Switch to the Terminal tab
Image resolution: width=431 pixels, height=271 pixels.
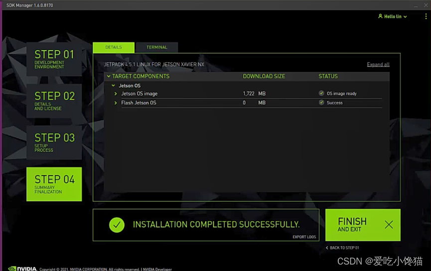click(x=157, y=47)
